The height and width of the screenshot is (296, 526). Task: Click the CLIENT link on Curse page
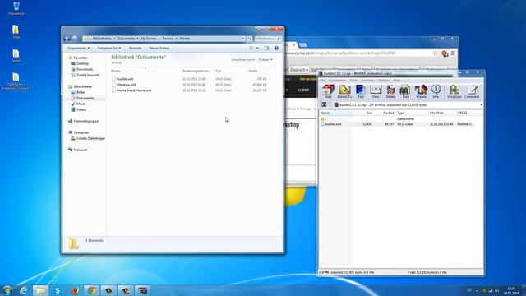pyautogui.click(x=303, y=90)
